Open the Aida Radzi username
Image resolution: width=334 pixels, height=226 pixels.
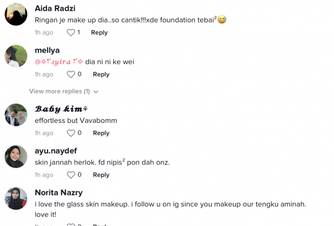tap(55, 8)
